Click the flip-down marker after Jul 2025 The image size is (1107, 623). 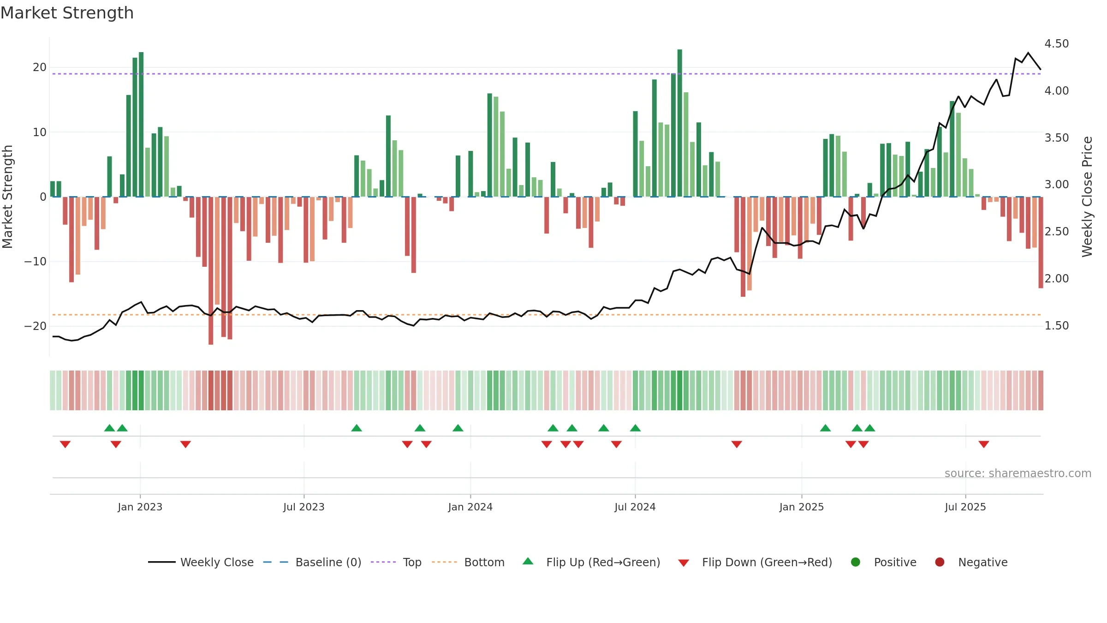(984, 444)
